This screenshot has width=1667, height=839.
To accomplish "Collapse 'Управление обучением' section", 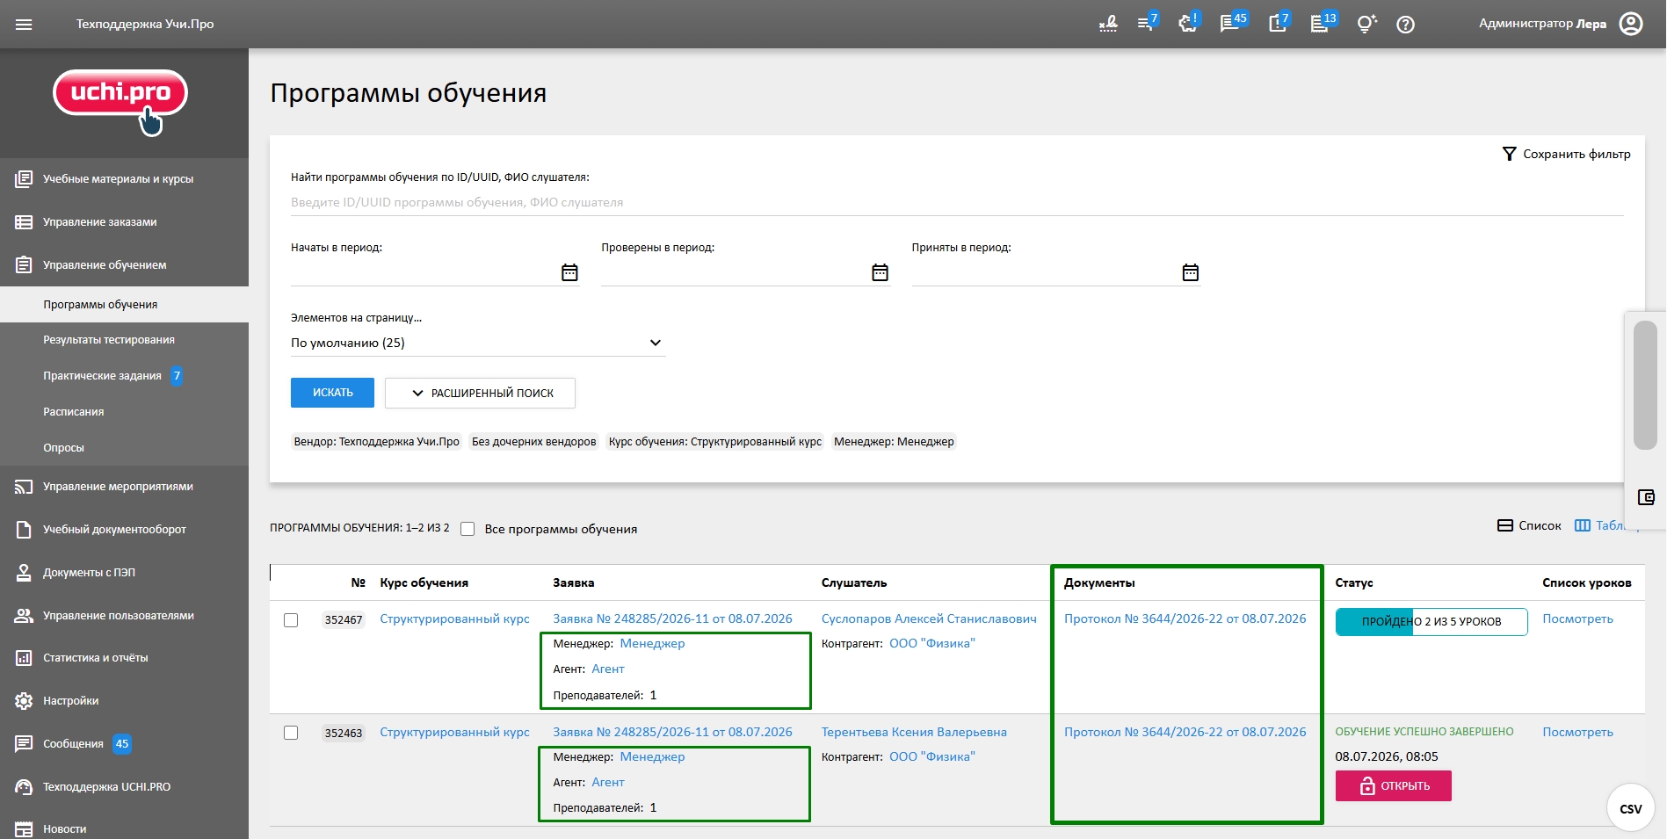I will pos(124,265).
